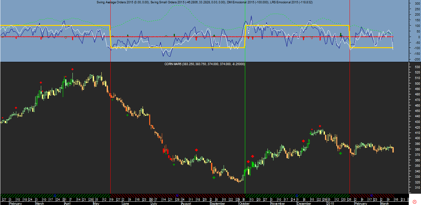The width and height of the screenshot is (421, 205).
Task: Click the vertical cursor line at October 6
Action: 245,133
